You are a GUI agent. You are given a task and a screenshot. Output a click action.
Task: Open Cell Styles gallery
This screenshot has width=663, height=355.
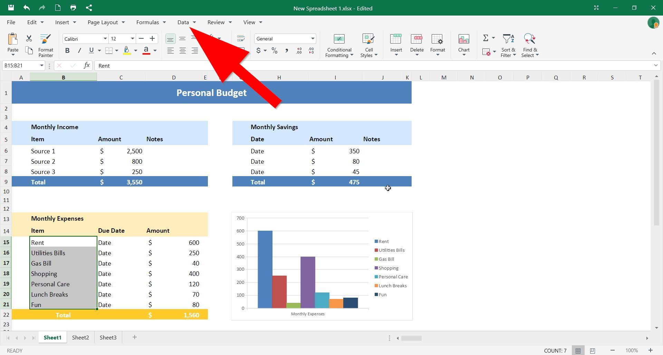pyautogui.click(x=369, y=45)
